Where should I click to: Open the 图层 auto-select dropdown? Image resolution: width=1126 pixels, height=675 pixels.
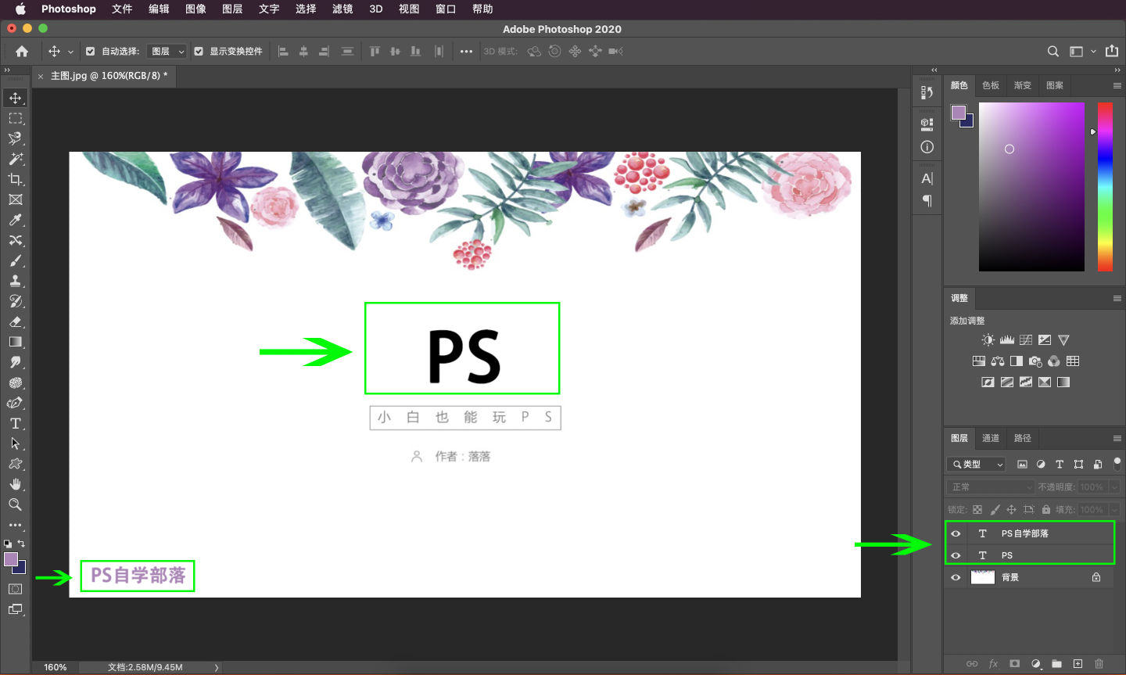[167, 52]
